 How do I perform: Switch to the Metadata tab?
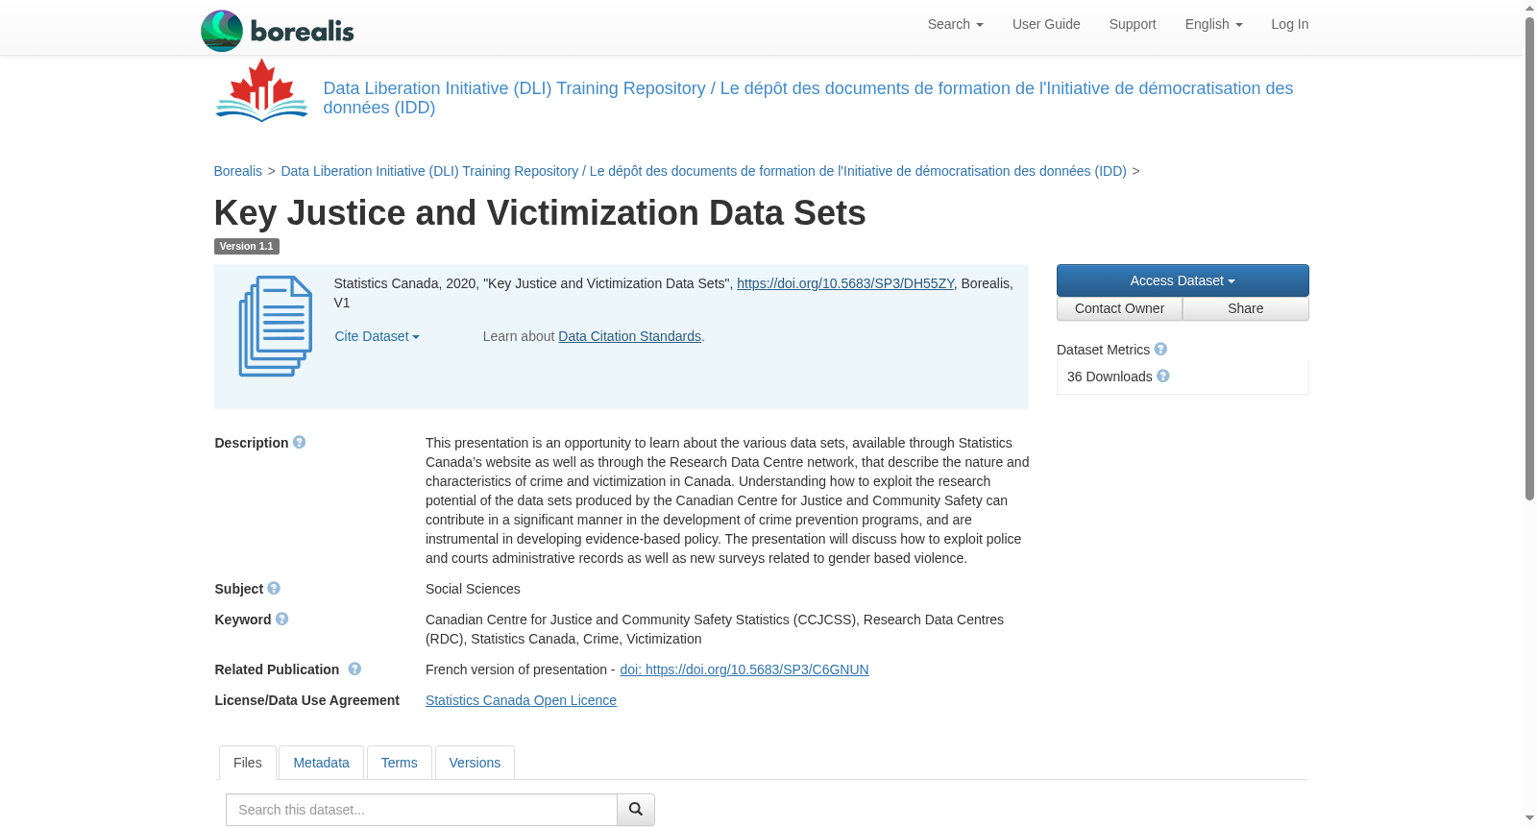[321, 763]
